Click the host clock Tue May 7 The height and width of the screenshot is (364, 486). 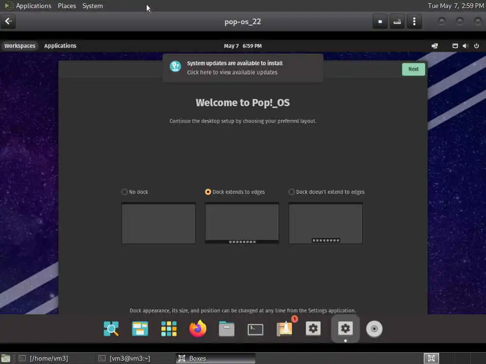coord(456,6)
